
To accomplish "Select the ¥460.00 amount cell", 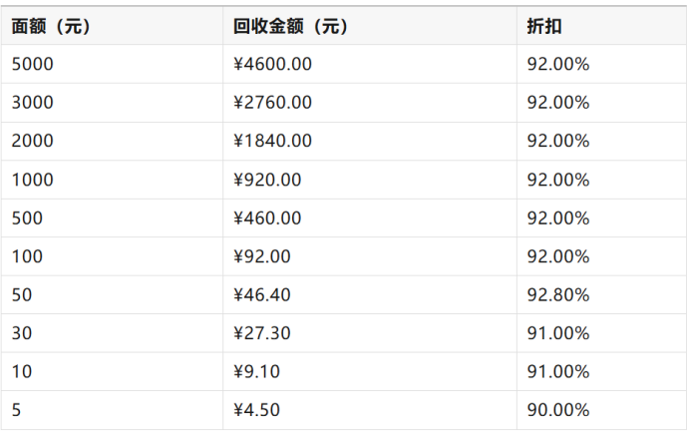I will point(266,218).
